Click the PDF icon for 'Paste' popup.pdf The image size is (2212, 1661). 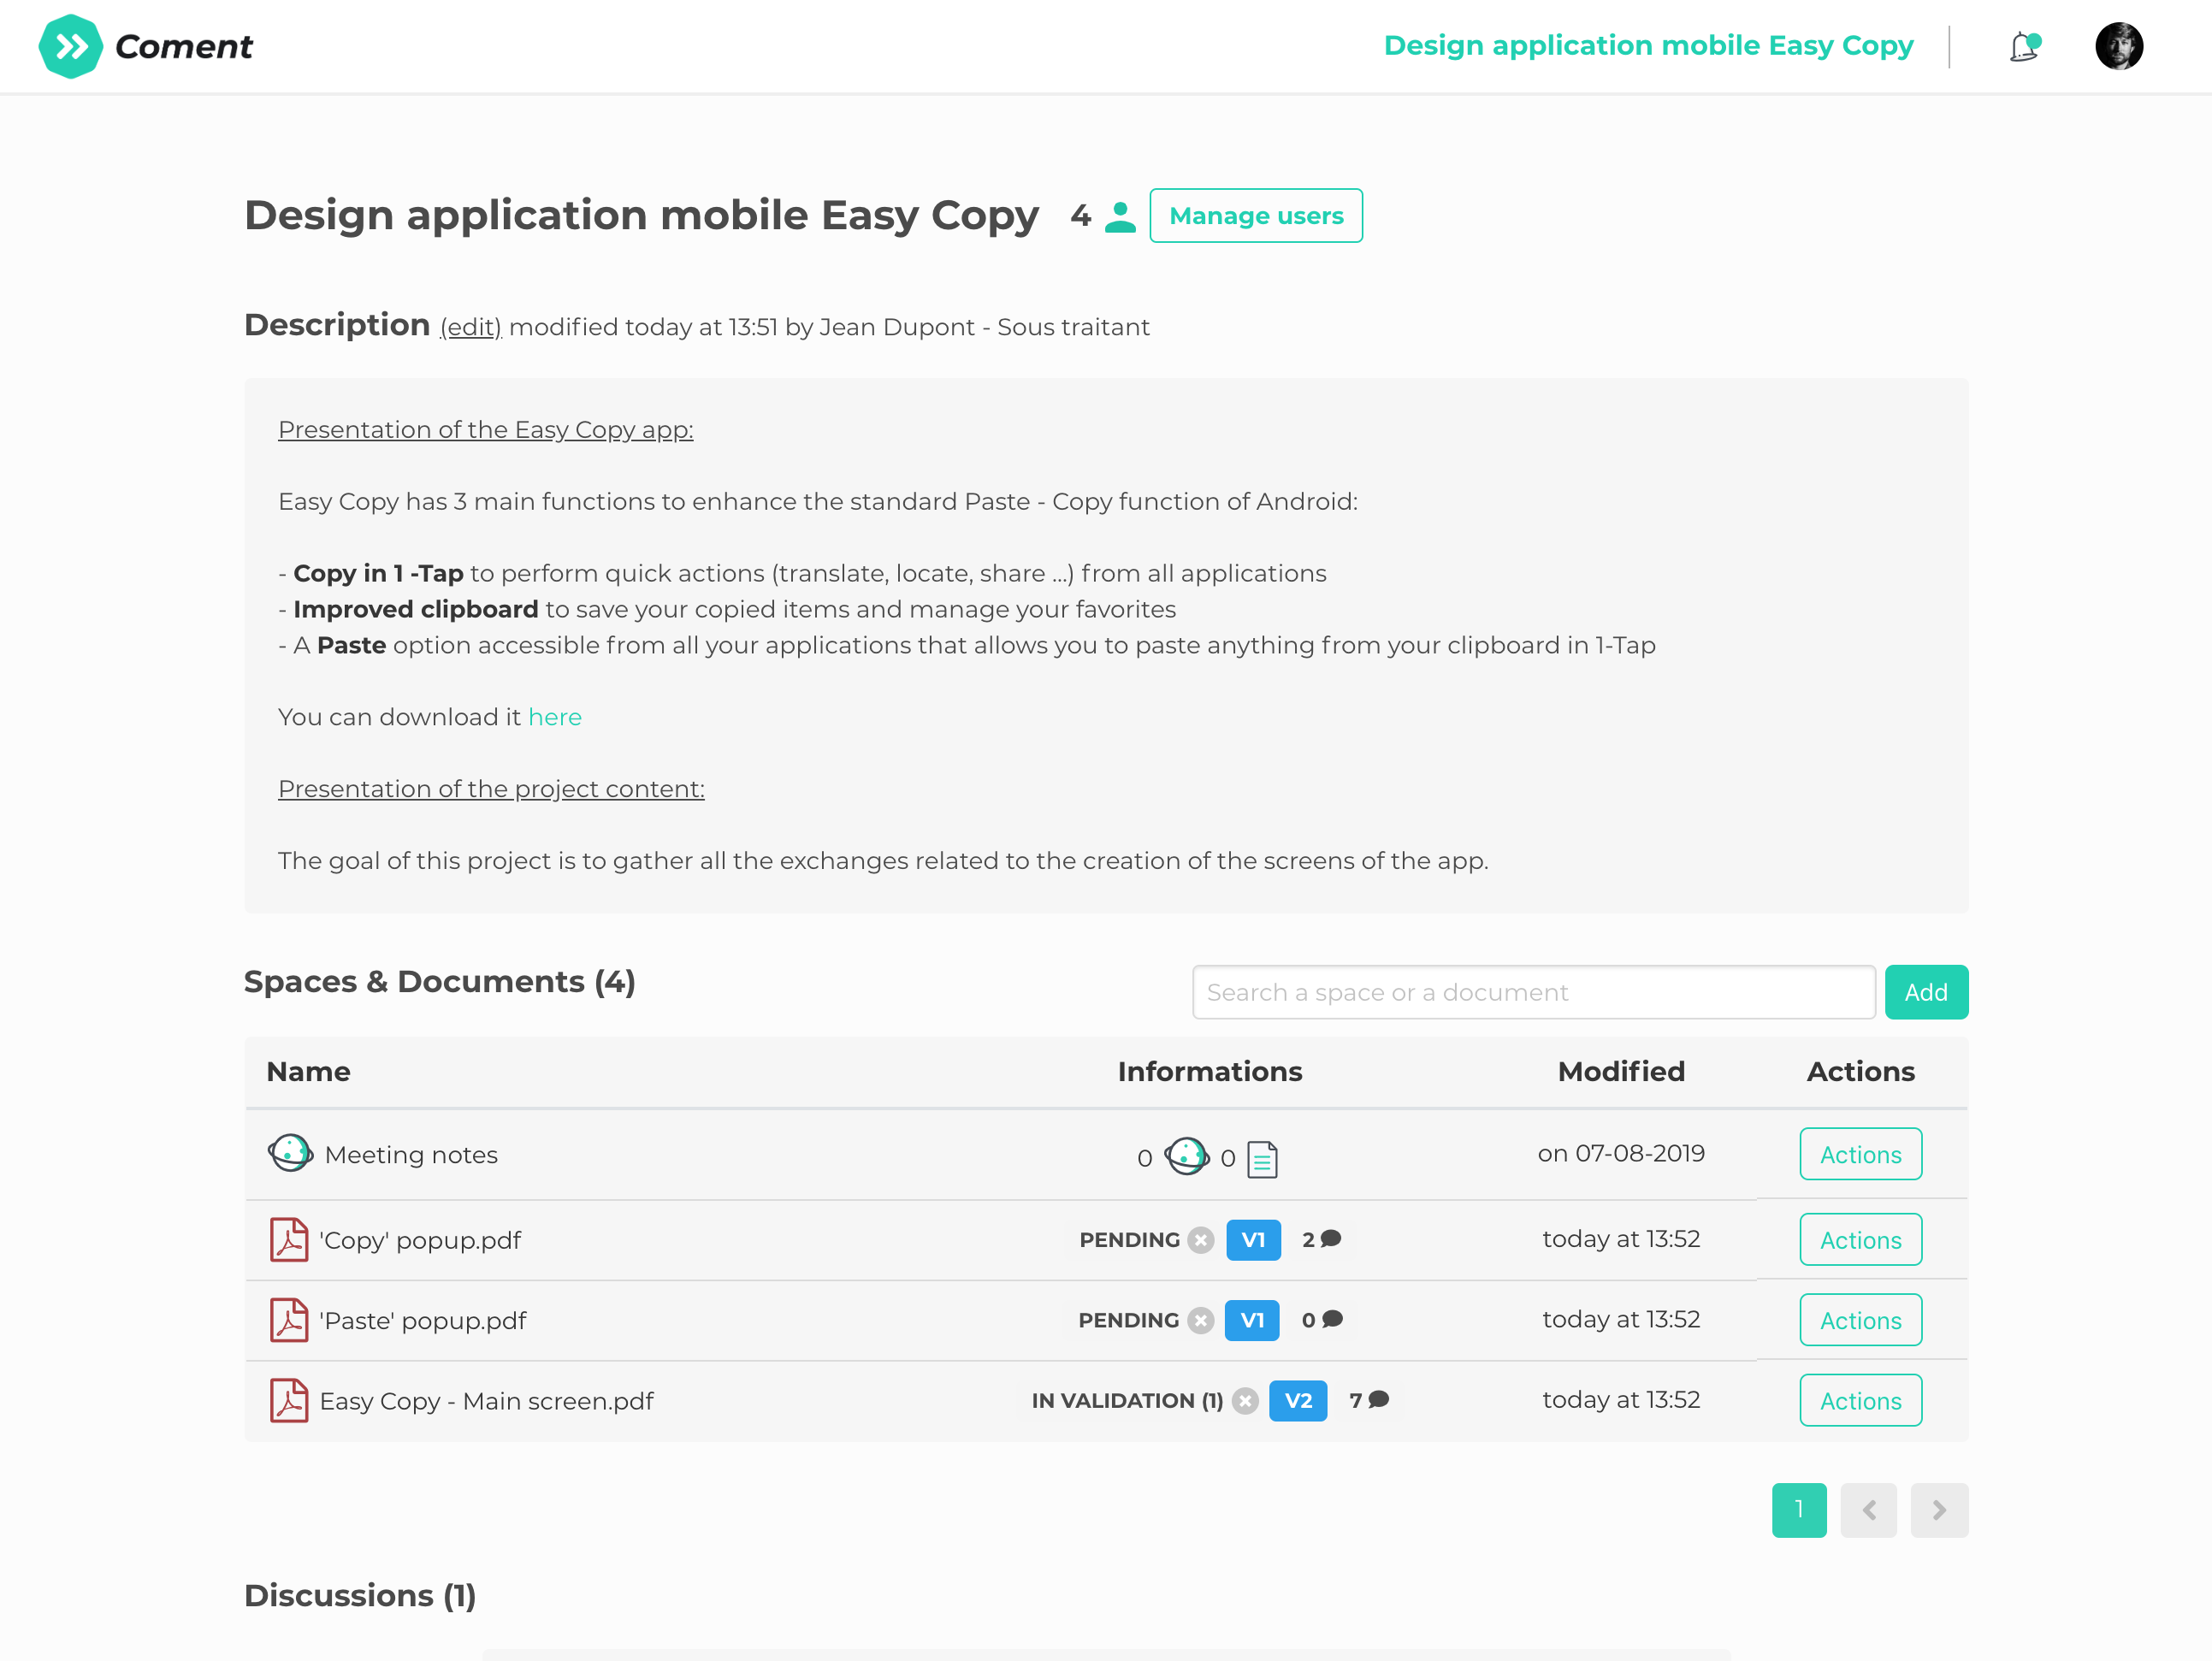click(x=289, y=1319)
